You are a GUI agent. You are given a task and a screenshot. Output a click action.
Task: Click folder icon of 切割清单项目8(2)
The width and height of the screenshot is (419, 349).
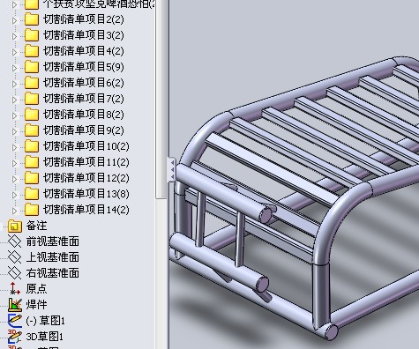point(32,115)
